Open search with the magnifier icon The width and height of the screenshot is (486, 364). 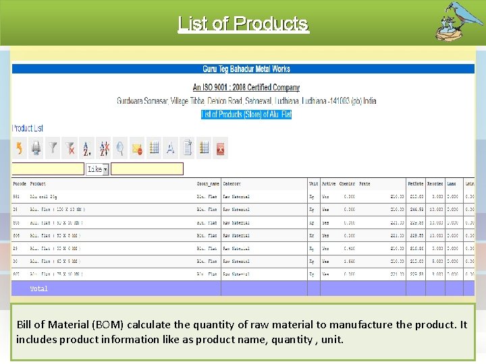tap(120, 148)
